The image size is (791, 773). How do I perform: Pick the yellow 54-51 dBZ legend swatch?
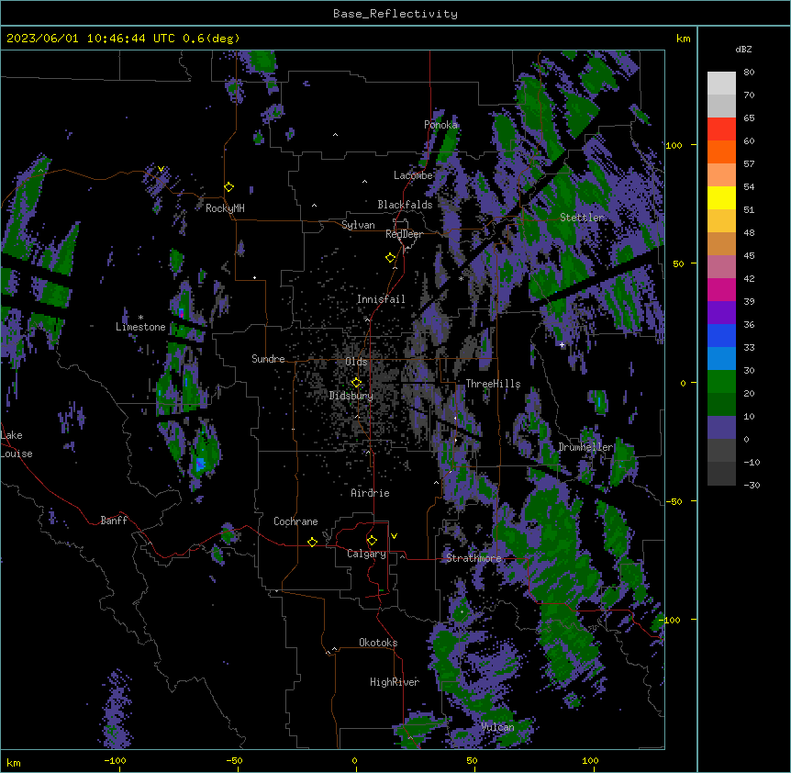tap(721, 197)
